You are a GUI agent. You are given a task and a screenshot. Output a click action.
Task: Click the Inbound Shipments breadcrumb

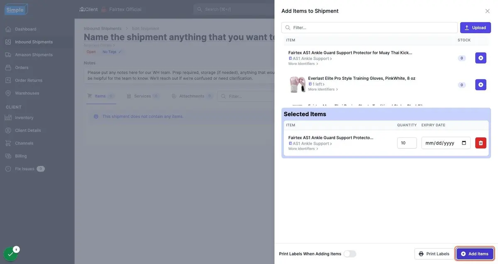tap(103, 29)
